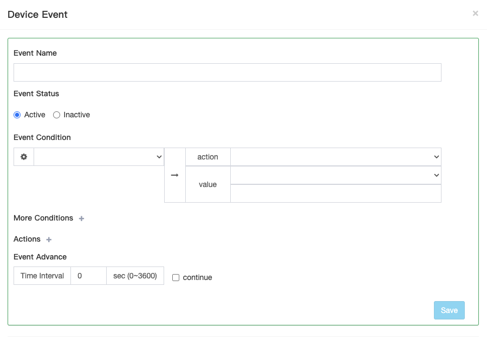Screen dimensions: 487x360
Task: Click the gear icon in Event Condition
Action: (x=24, y=157)
